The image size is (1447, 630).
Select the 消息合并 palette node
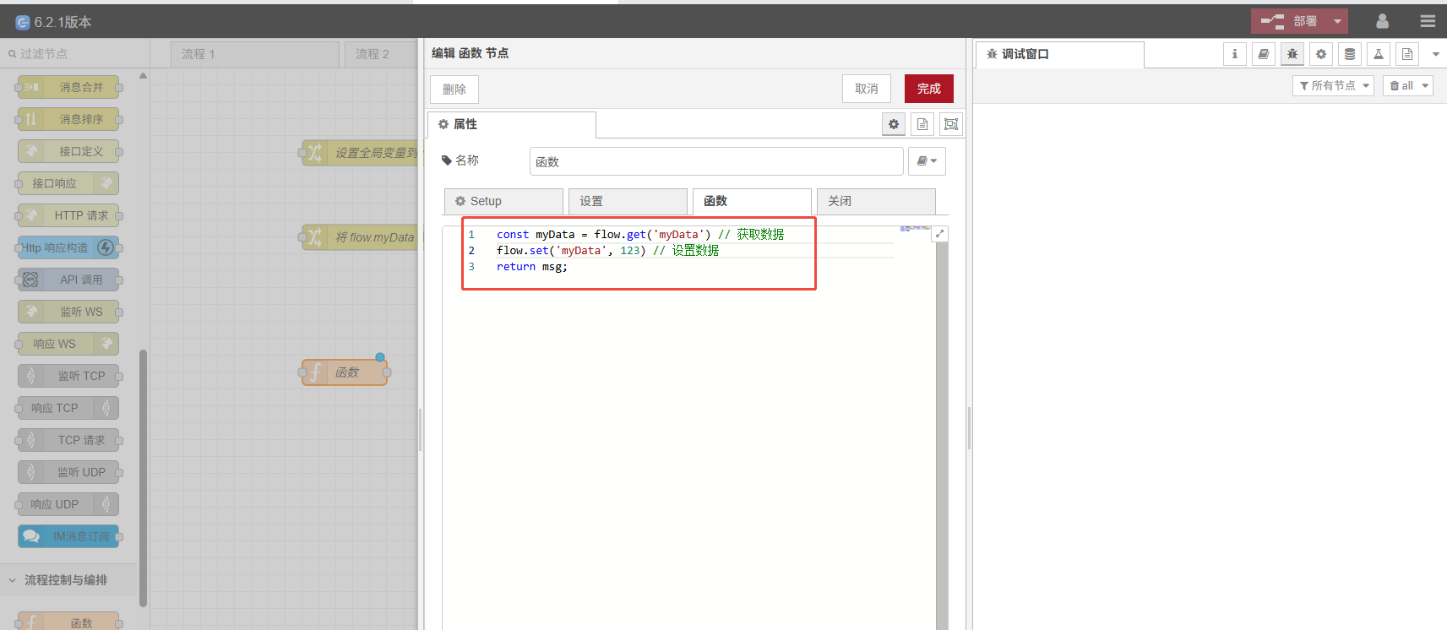(68, 87)
